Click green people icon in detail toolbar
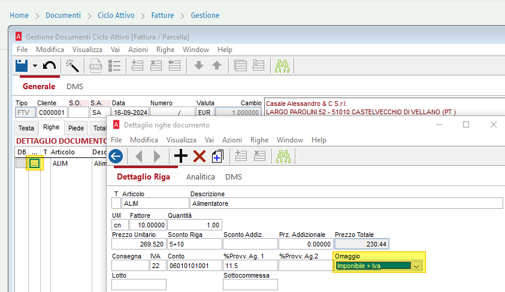Screen dimensions: 505x292 (x=283, y=157)
